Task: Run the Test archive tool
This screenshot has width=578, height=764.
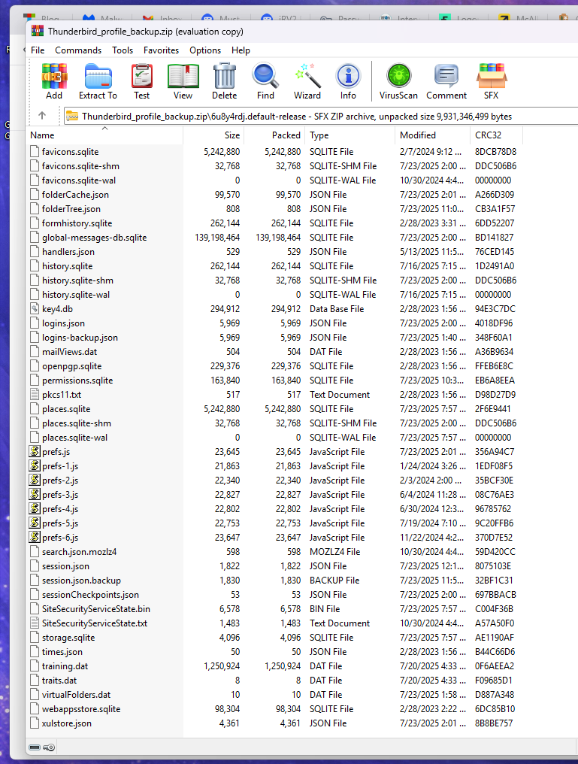Action: point(142,81)
